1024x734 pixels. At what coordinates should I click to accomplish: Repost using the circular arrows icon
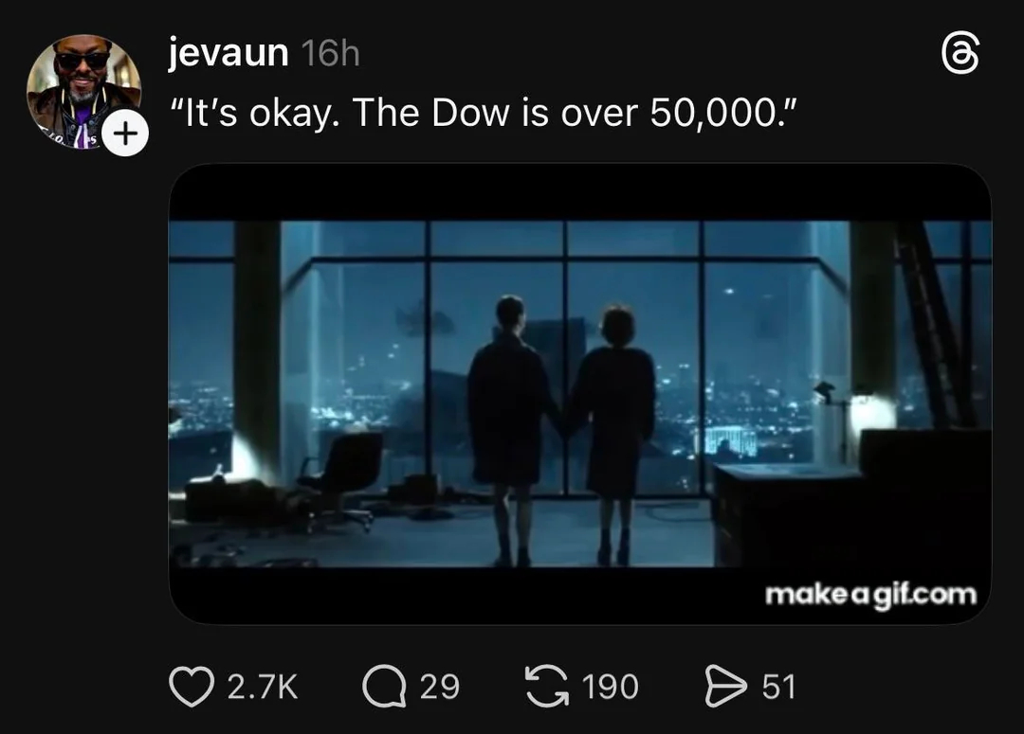547,687
